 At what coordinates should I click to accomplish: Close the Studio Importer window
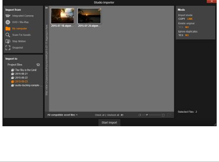(212, 1)
